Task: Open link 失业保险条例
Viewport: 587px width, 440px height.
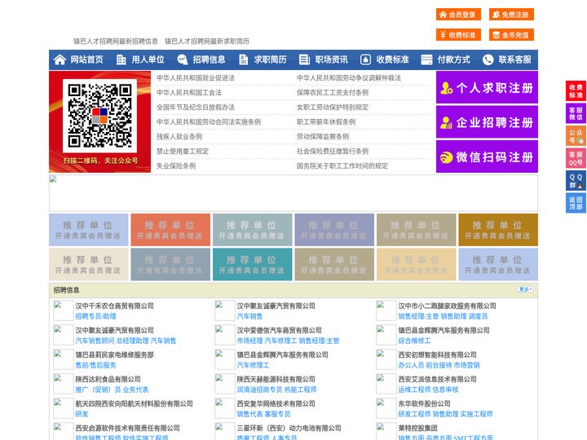Action: [x=176, y=165]
